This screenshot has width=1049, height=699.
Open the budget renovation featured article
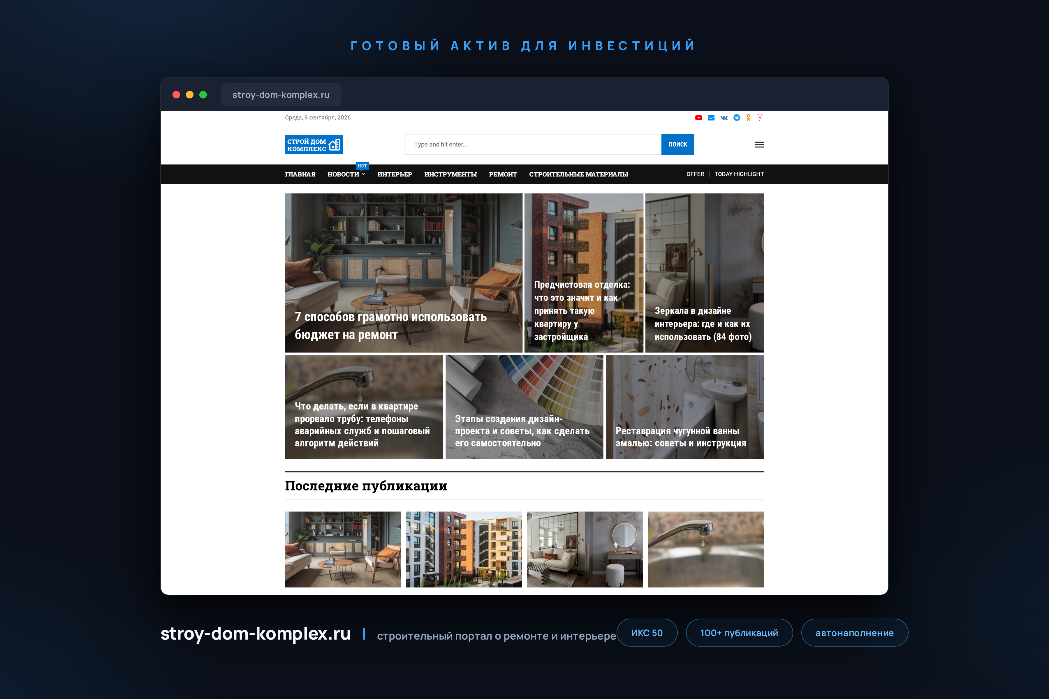pyautogui.click(x=404, y=273)
